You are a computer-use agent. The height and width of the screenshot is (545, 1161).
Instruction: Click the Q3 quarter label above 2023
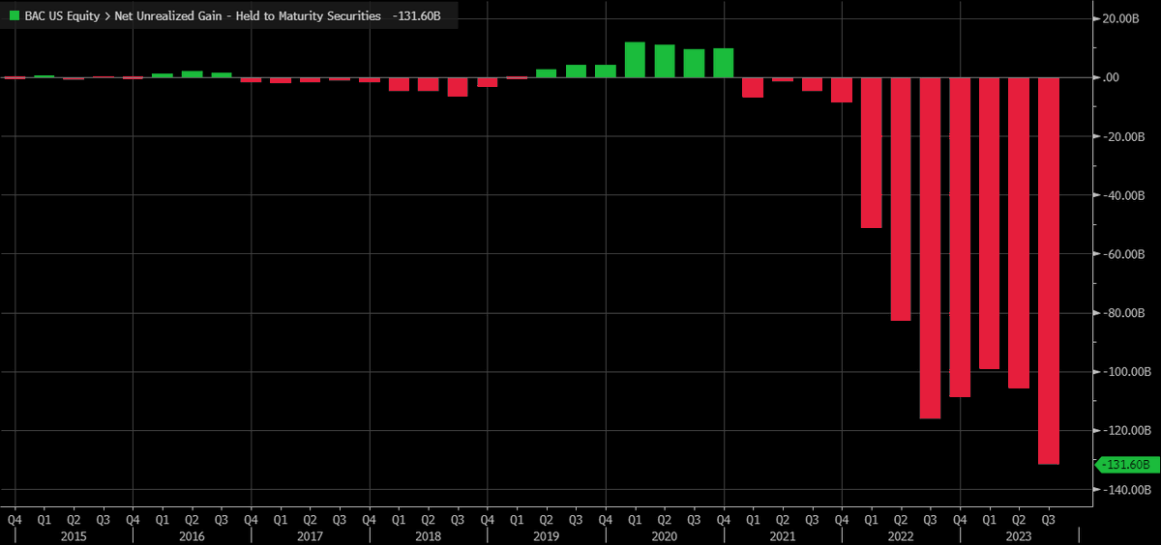point(1049,519)
